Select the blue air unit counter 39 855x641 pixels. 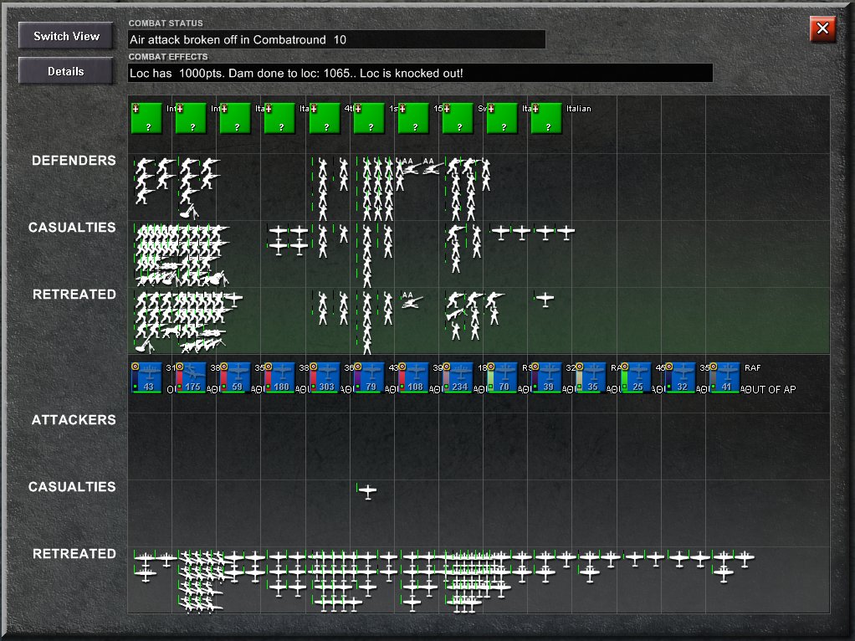[x=547, y=377]
